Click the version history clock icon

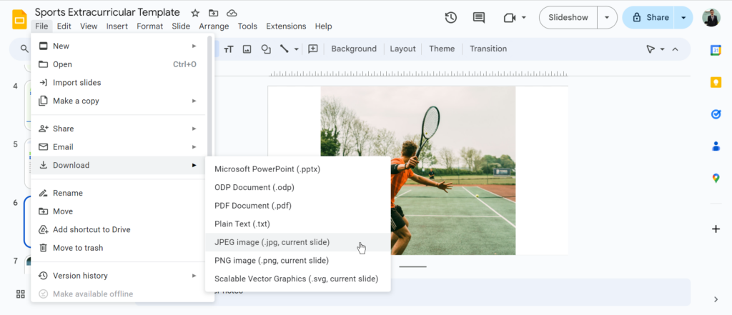point(450,18)
